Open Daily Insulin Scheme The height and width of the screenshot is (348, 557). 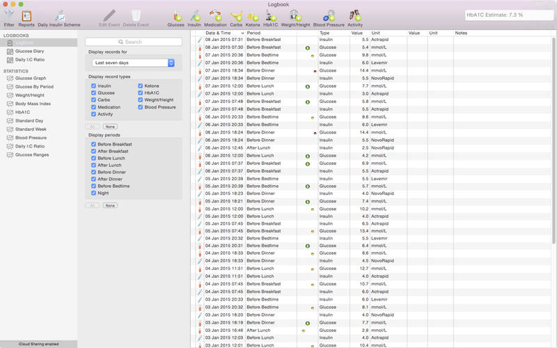(59, 16)
